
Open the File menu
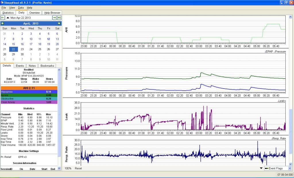click(4, 7)
